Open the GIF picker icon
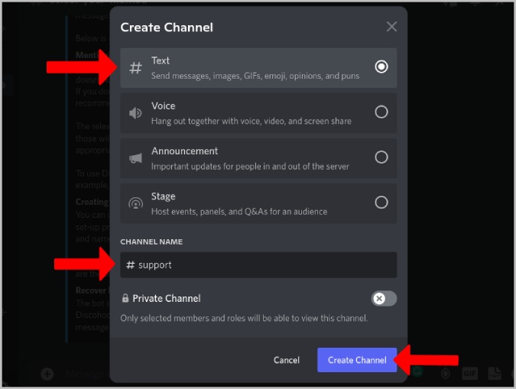The width and height of the screenshot is (516, 389). pos(469,374)
